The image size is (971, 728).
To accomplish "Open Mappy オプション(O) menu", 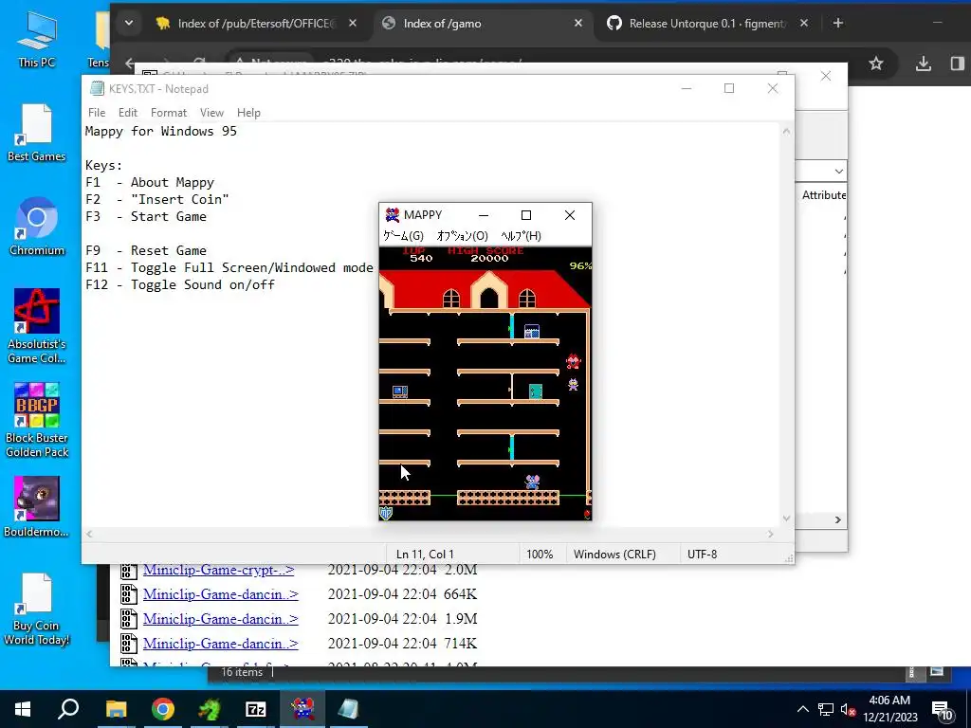I will point(462,236).
